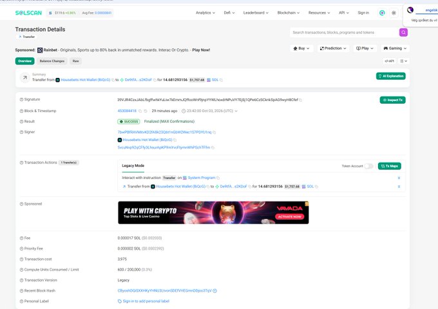Collapse the transfer row with the double chevron

399,187
